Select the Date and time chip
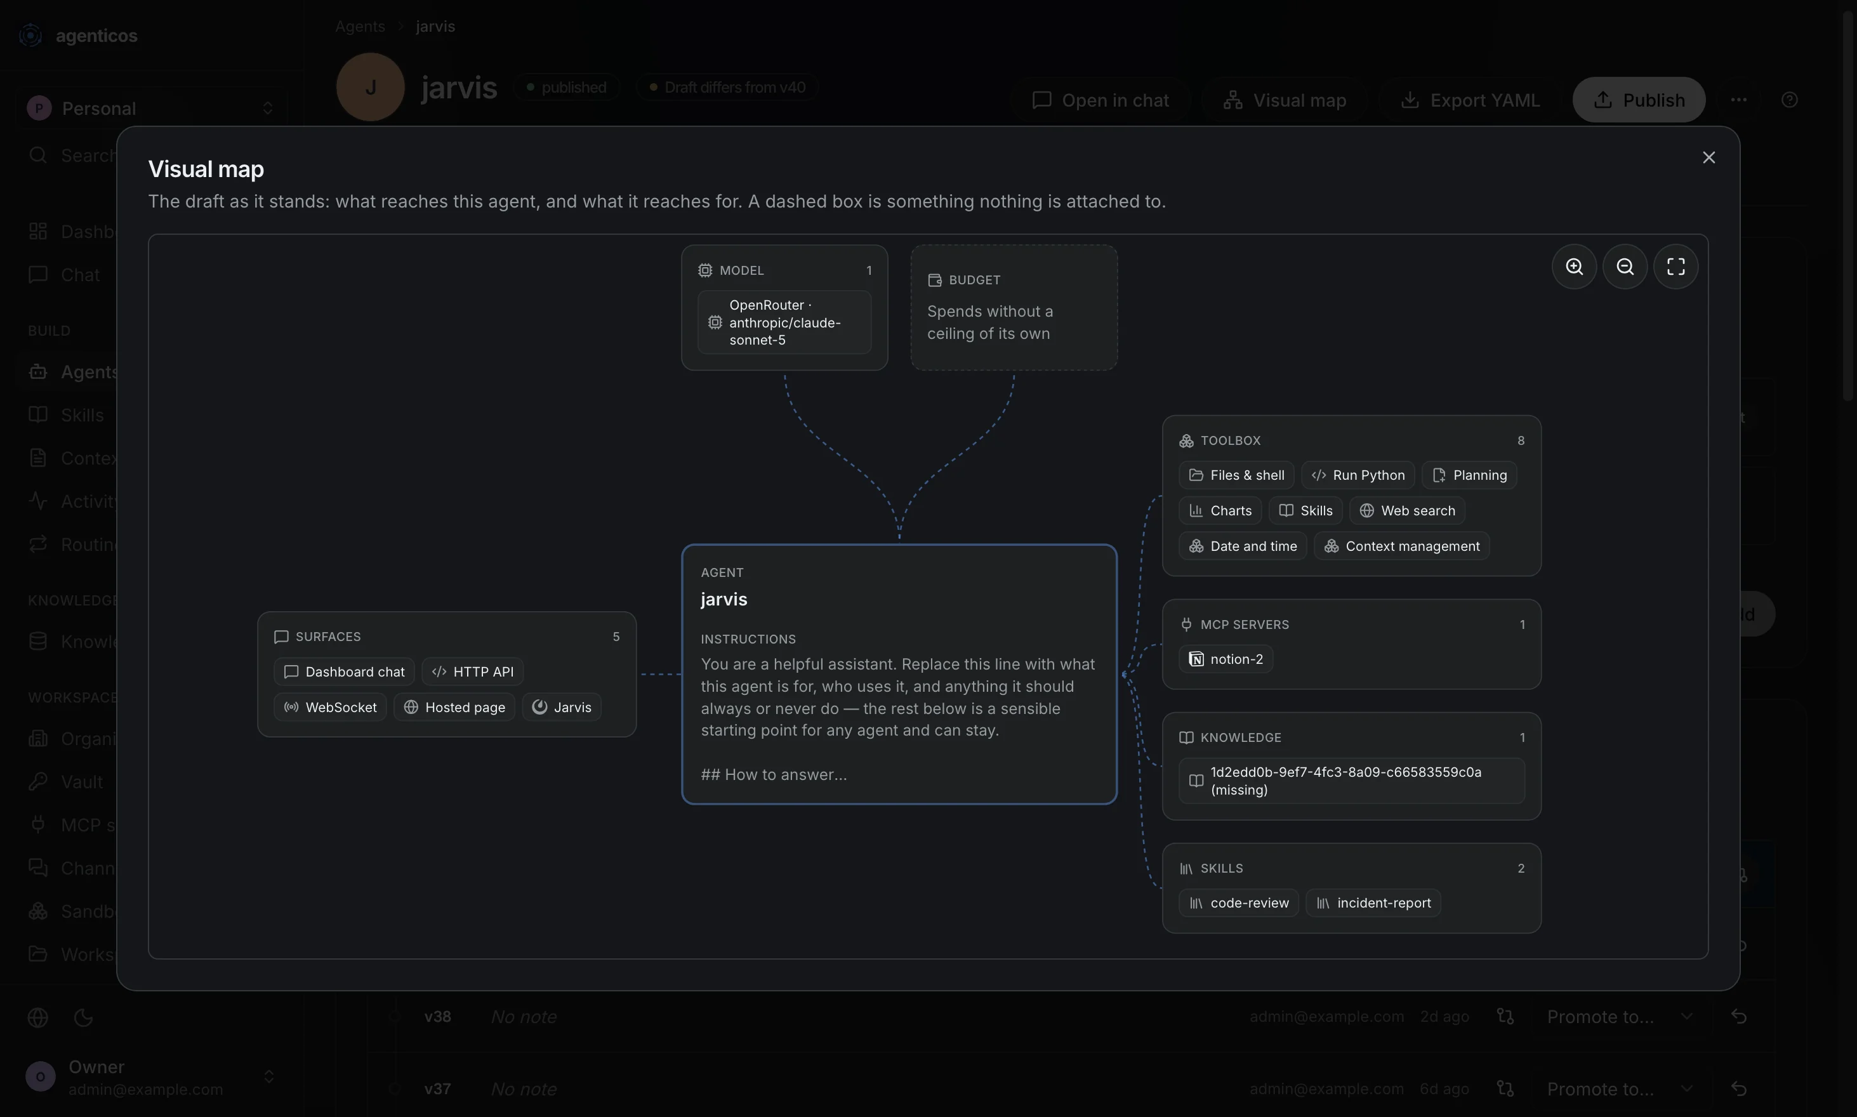The width and height of the screenshot is (1857, 1117). (x=1243, y=546)
